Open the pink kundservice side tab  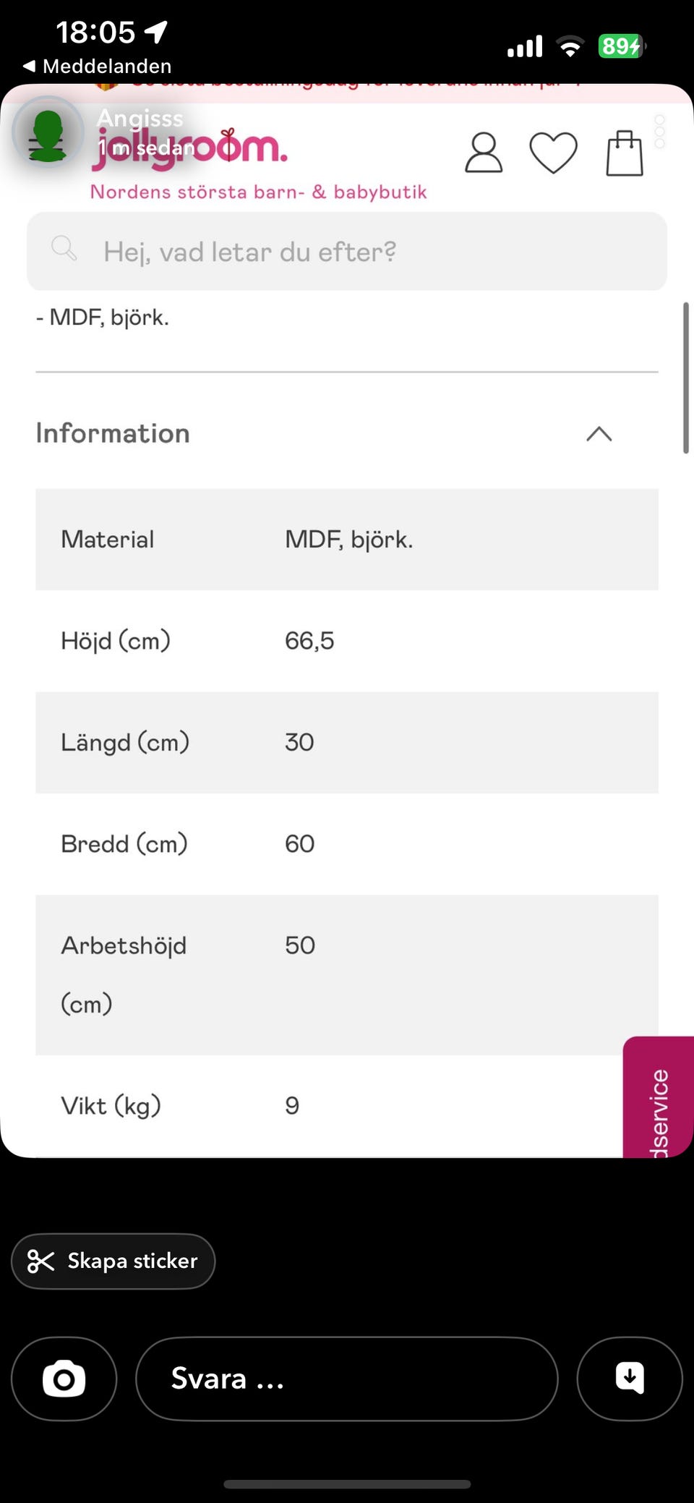659,1099
